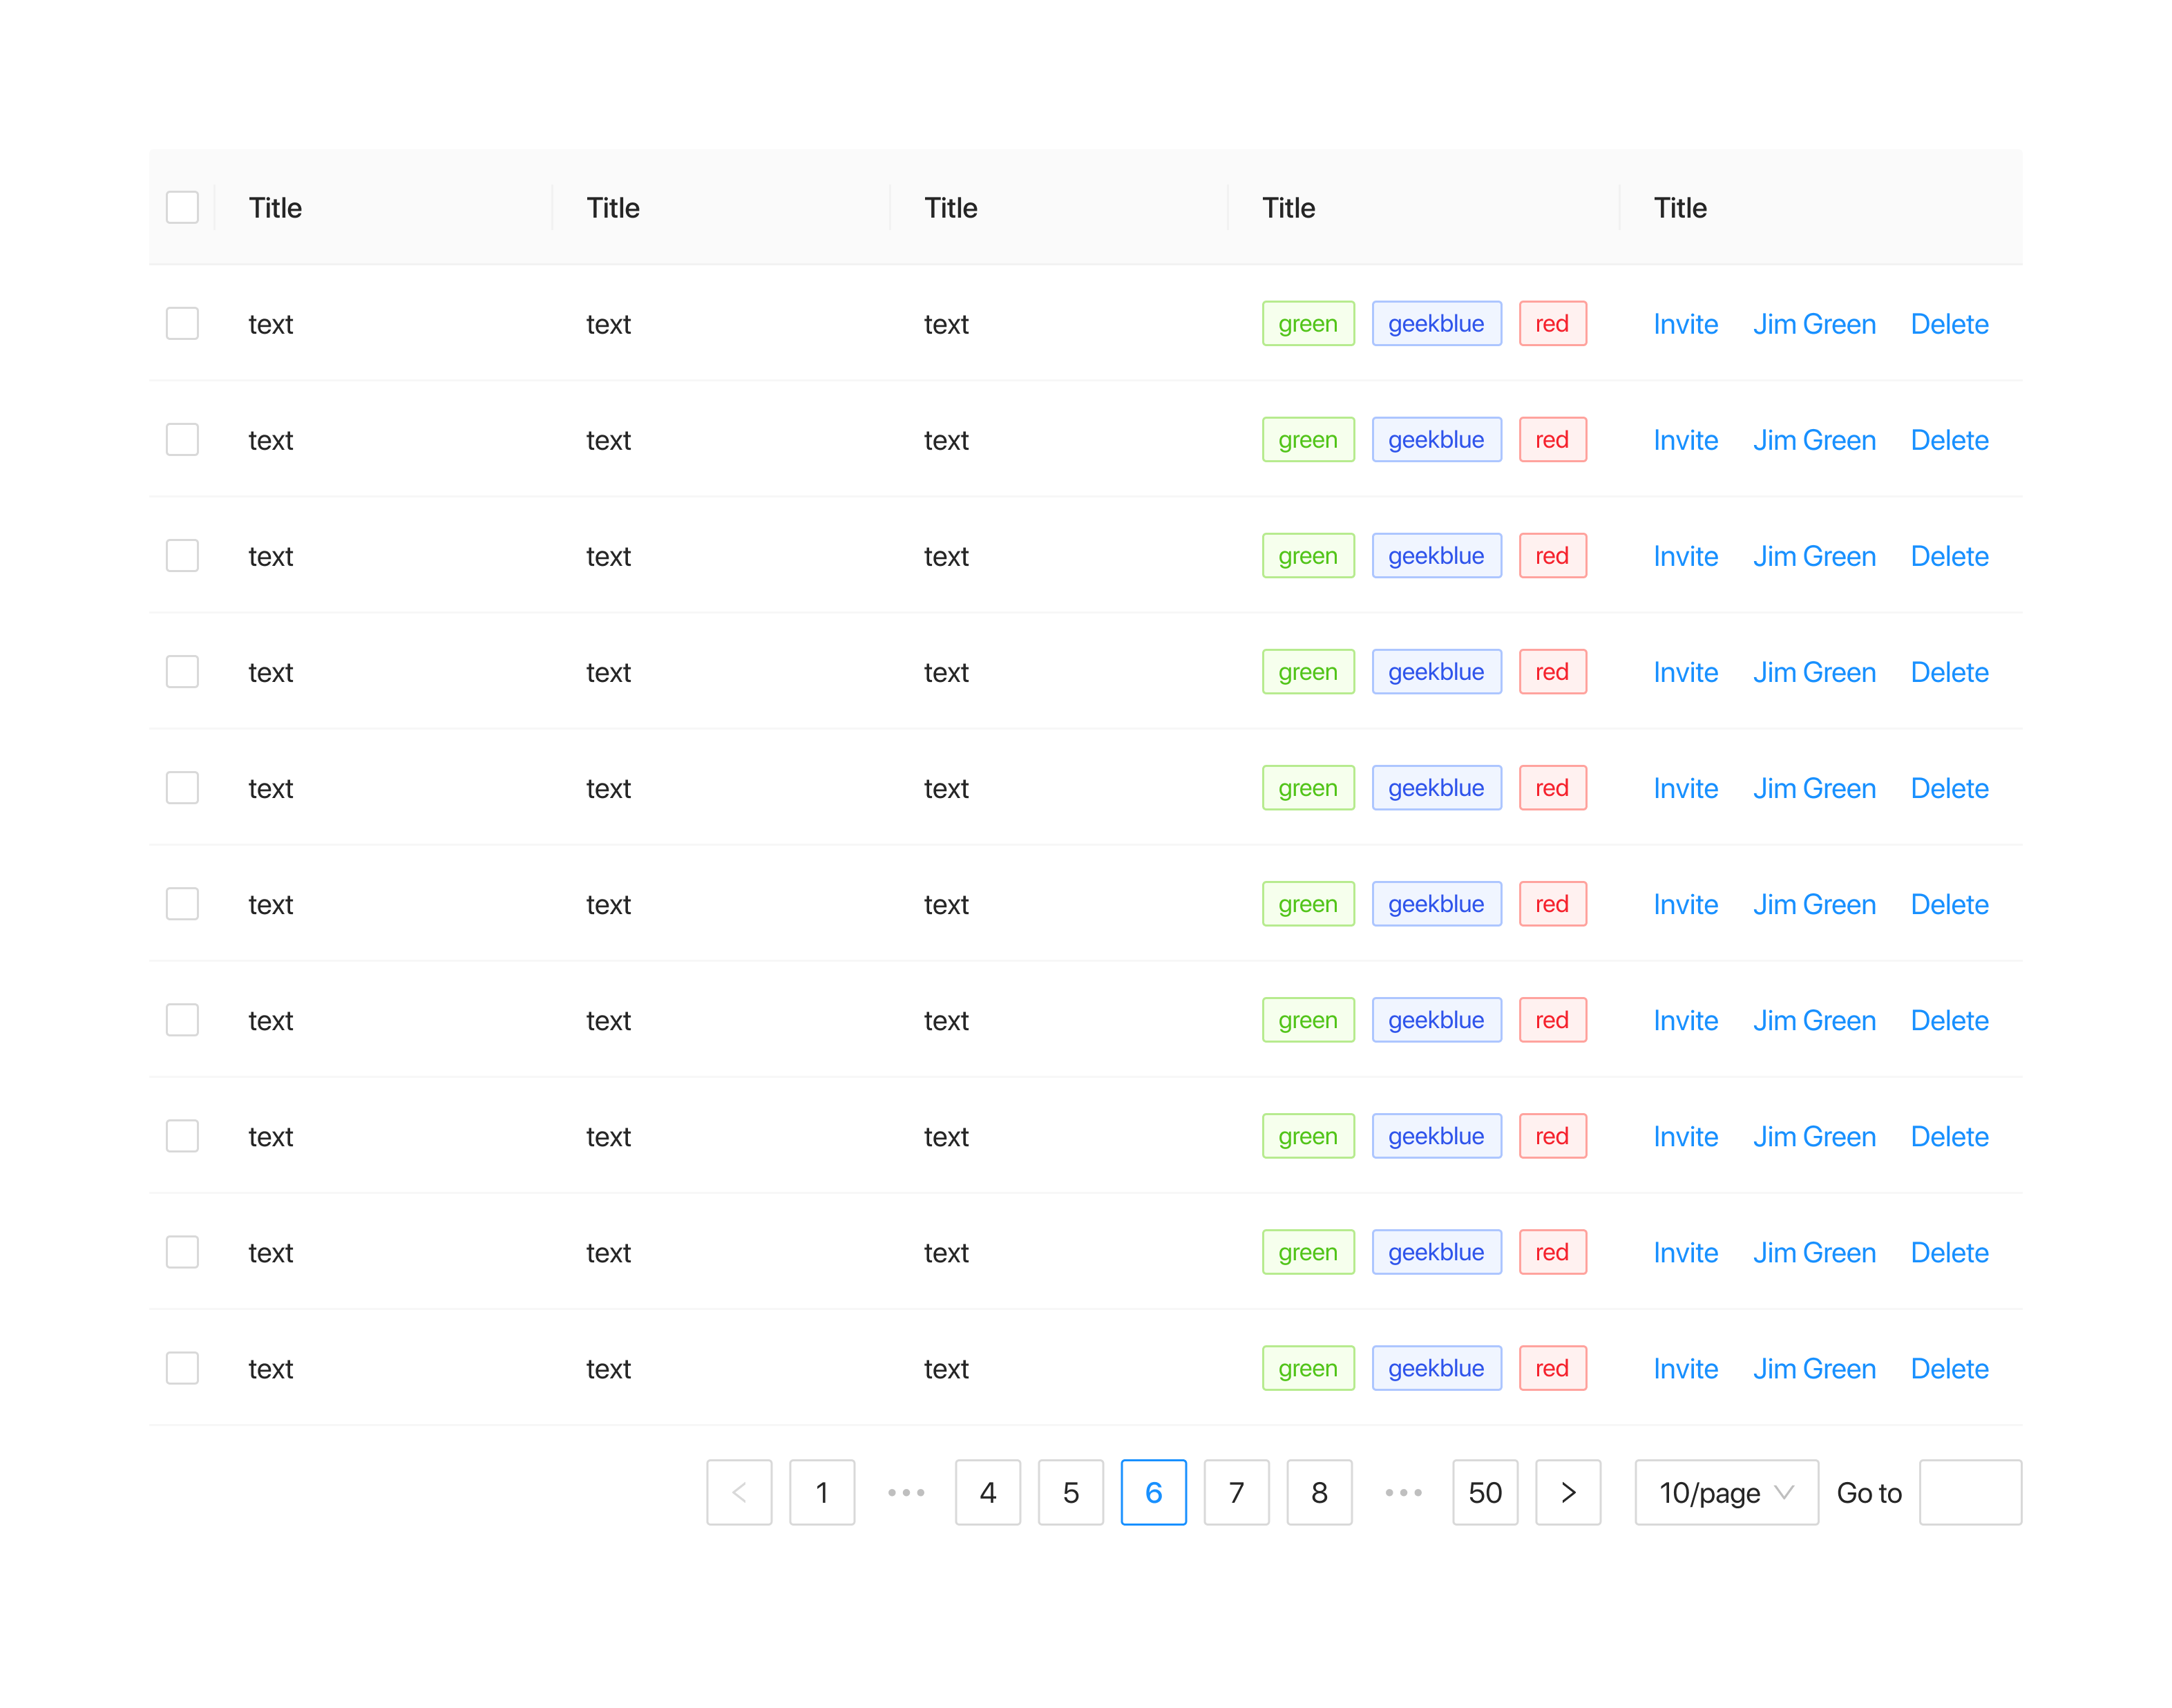Click Jim Green in the seventh row
The width and height of the screenshot is (2172, 1708).
coord(1814,1020)
